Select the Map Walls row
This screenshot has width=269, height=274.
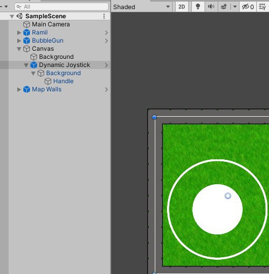point(55,89)
